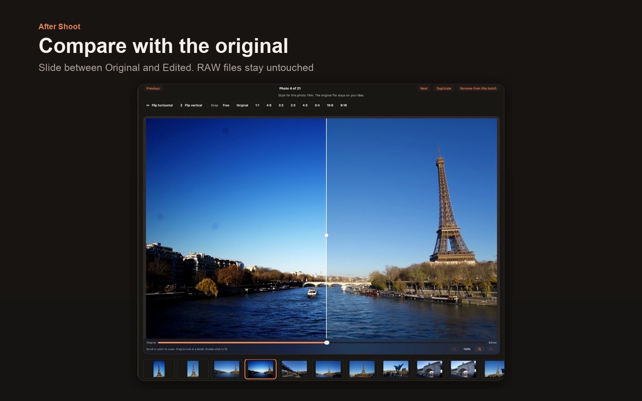This screenshot has height=401, width=642.
Task: Click the 'Edited' label right of slider
Action: point(492,342)
